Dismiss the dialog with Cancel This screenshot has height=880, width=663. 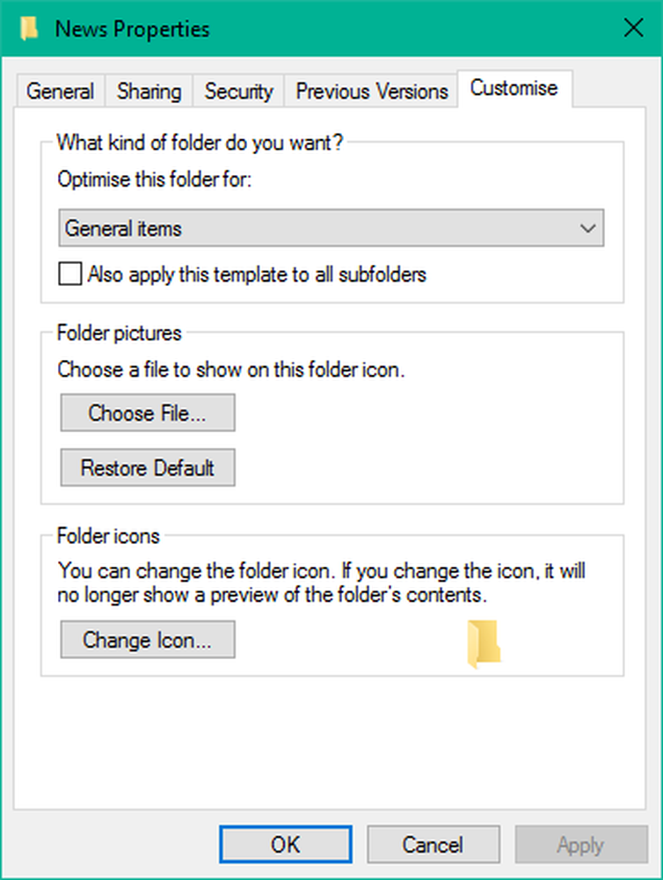pos(433,844)
